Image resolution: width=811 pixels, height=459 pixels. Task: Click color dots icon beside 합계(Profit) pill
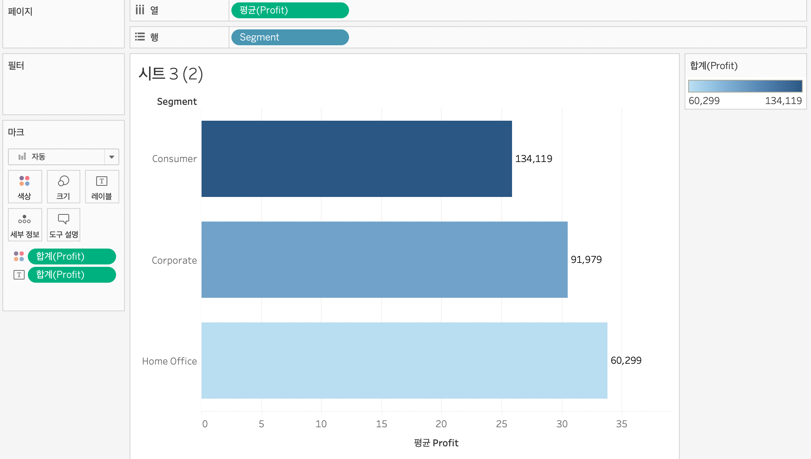click(19, 256)
